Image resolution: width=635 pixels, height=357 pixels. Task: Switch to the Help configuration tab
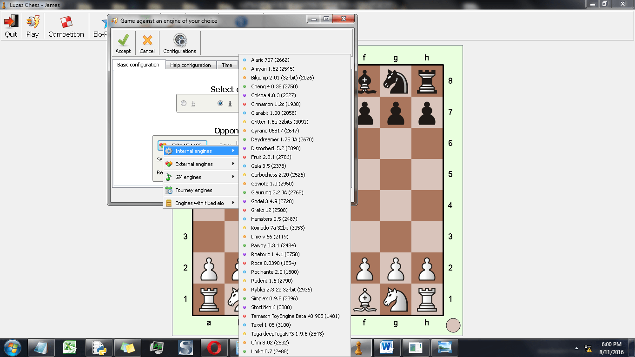191,65
